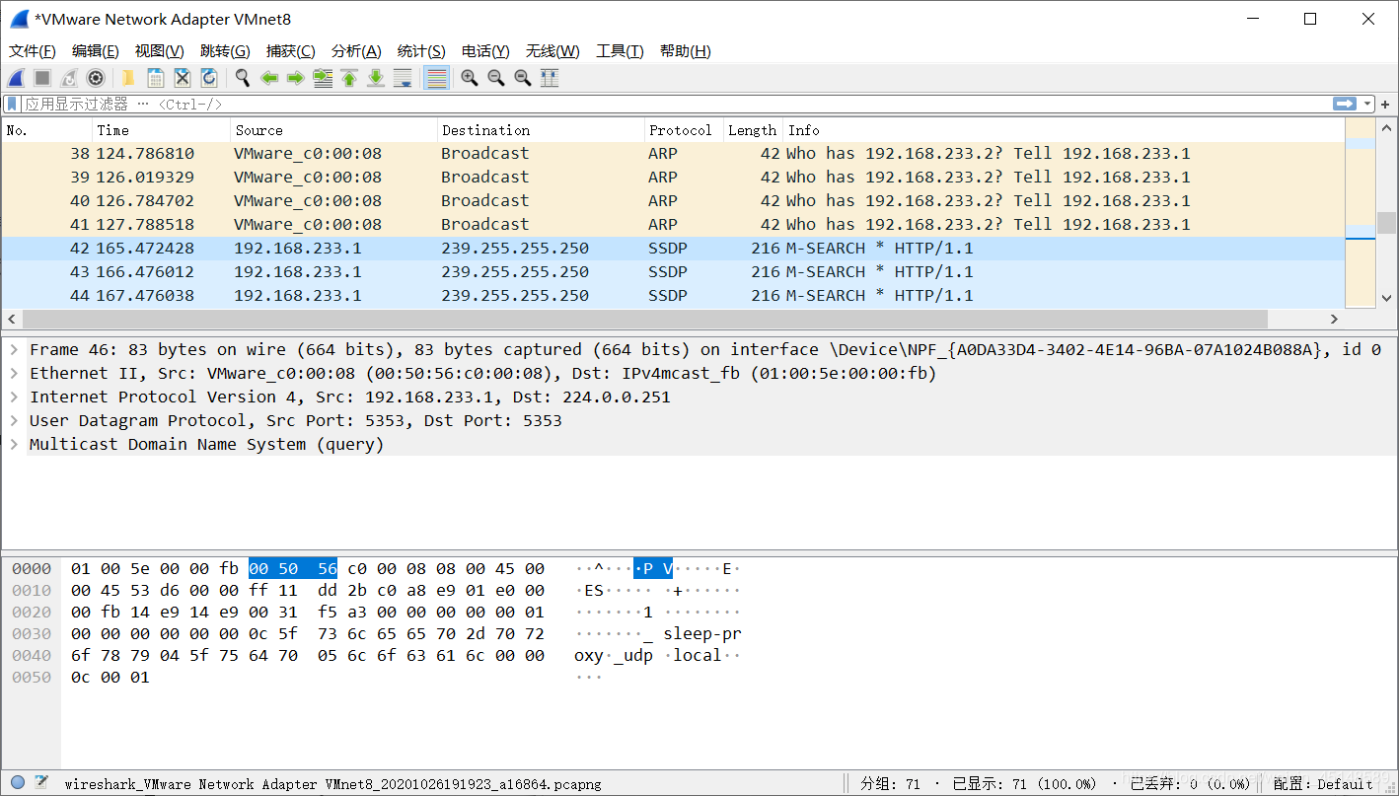Open expert information status bar circle
This screenshot has height=796, width=1399.
coord(18,783)
